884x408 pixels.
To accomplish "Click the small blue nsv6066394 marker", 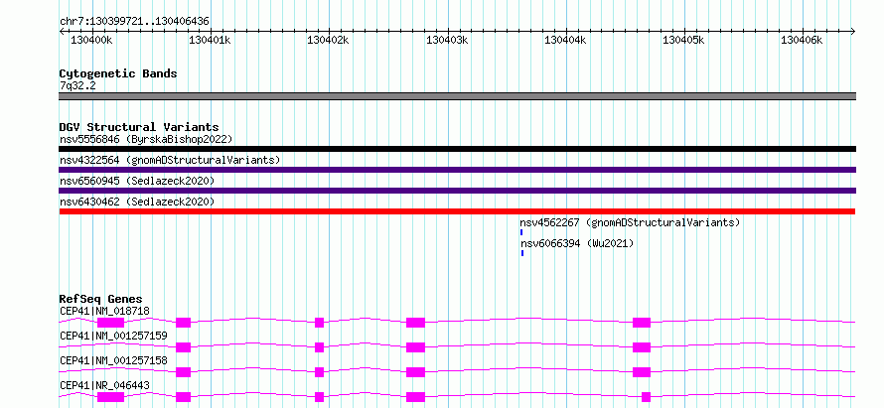I will [522, 253].
